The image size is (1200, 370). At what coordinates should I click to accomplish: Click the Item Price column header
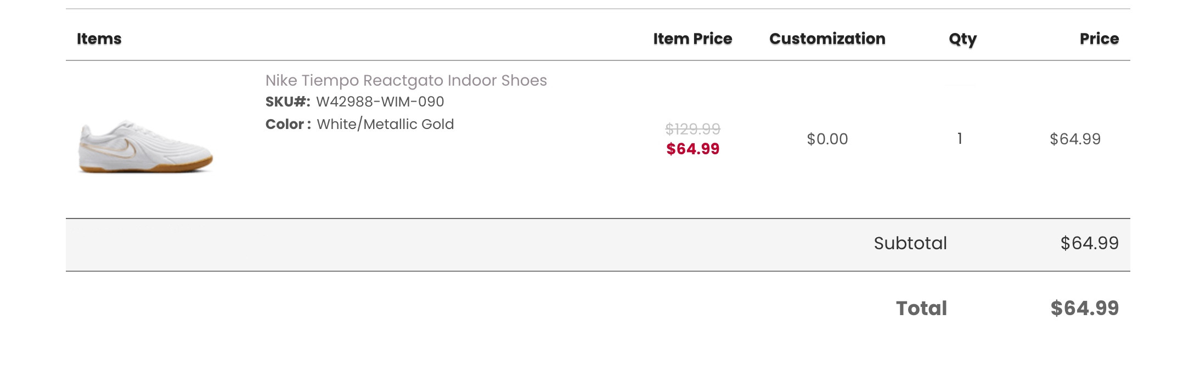click(x=692, y=39)
